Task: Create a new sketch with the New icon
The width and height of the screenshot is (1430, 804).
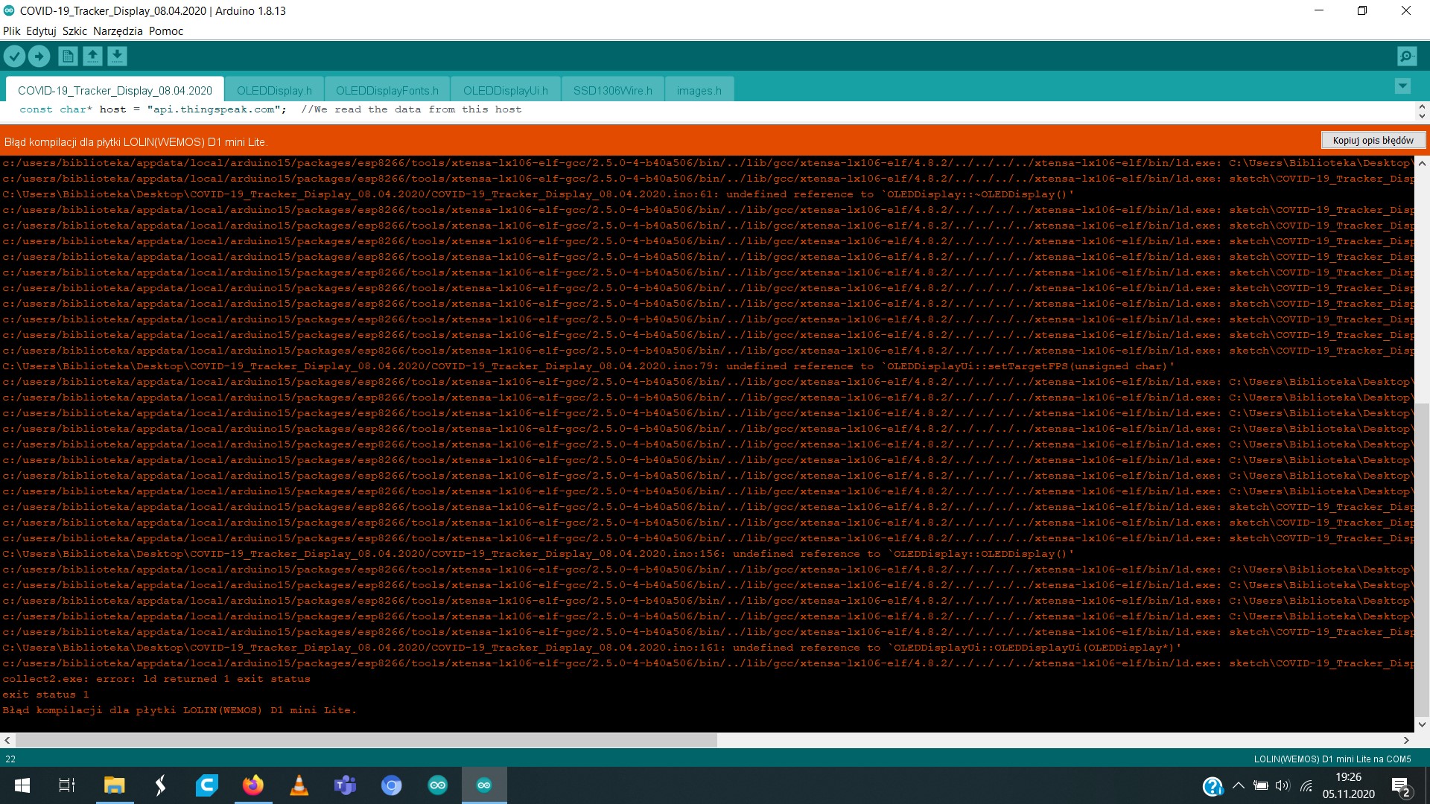Action: (x=68, y=56)
